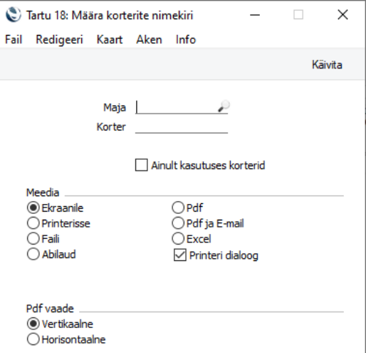Viewport: 366px width, 353px height.
Task: Open the Redigeeri menu
Action: 59,39
